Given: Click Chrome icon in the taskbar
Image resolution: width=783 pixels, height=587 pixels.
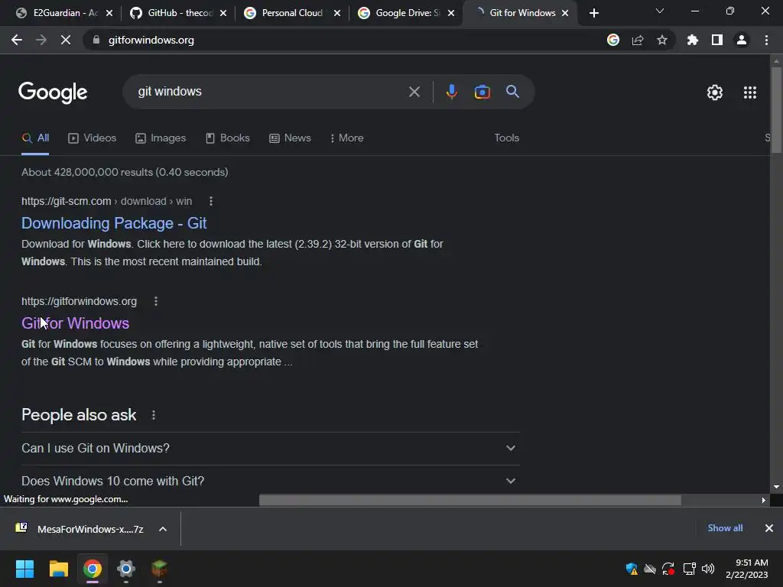Looking at the screenshot, I should point(93,569).
